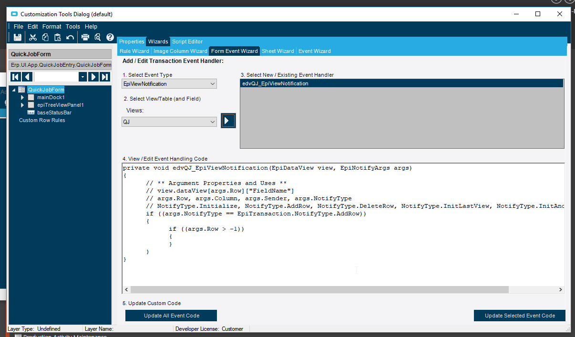Select Custom Row Rules tree item

[42, 120]
